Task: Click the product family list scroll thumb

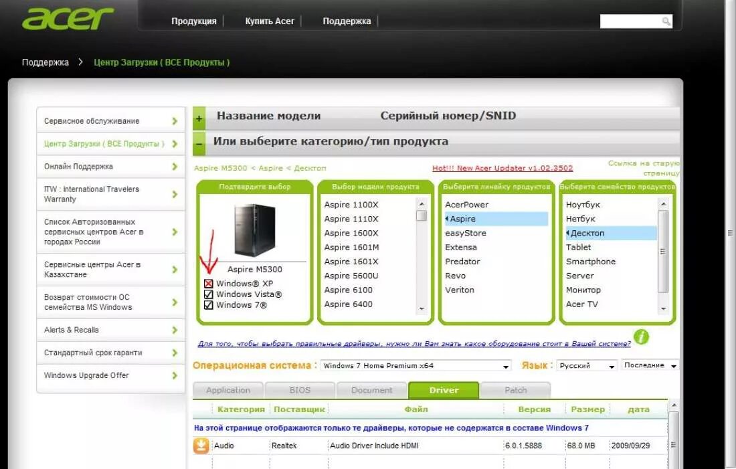Action: pyautogui.click(x=663, y=251)
